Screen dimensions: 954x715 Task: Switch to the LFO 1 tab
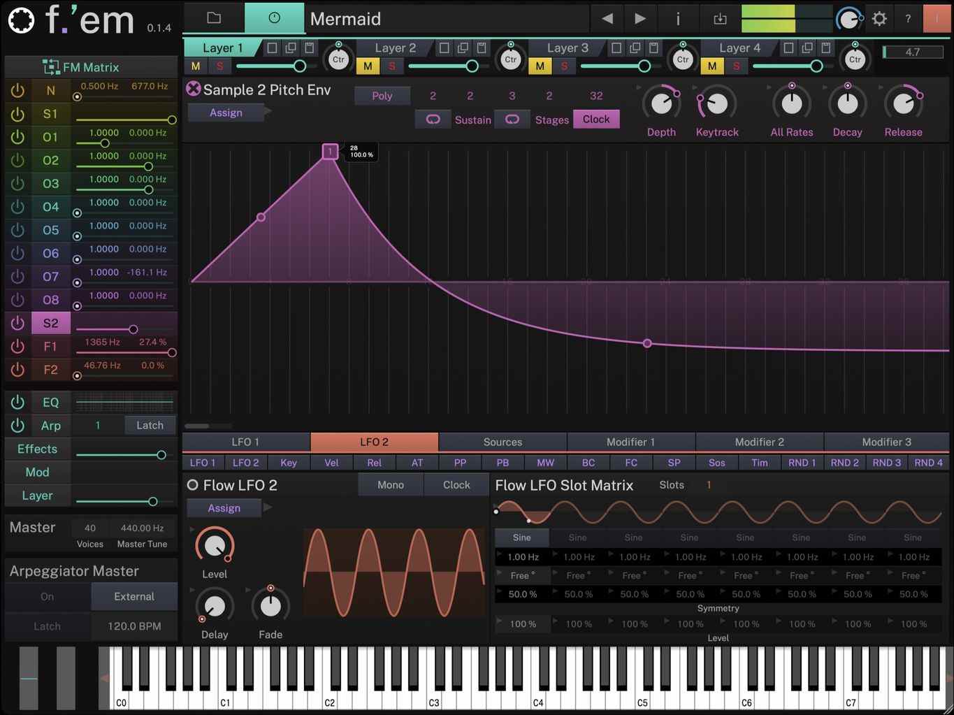(245, 442)
